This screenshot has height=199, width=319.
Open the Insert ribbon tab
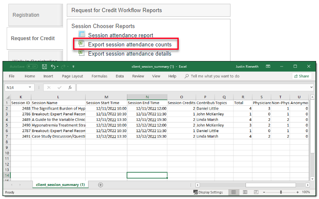tap(48, 76)
